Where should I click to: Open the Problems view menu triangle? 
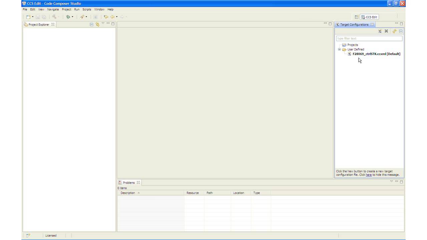(392, 181)
